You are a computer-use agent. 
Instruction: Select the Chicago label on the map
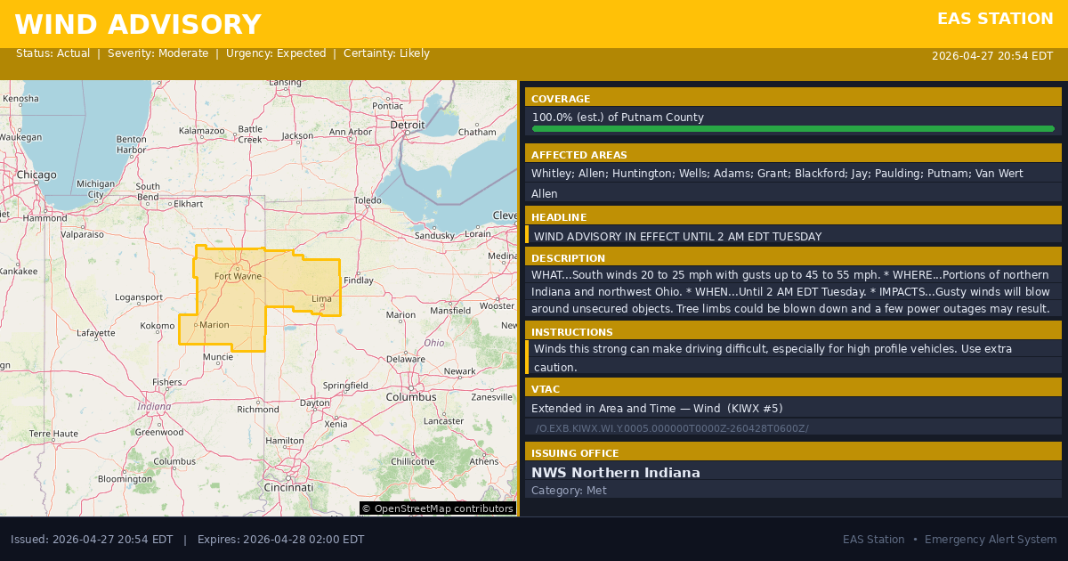[x=36, y=175]
